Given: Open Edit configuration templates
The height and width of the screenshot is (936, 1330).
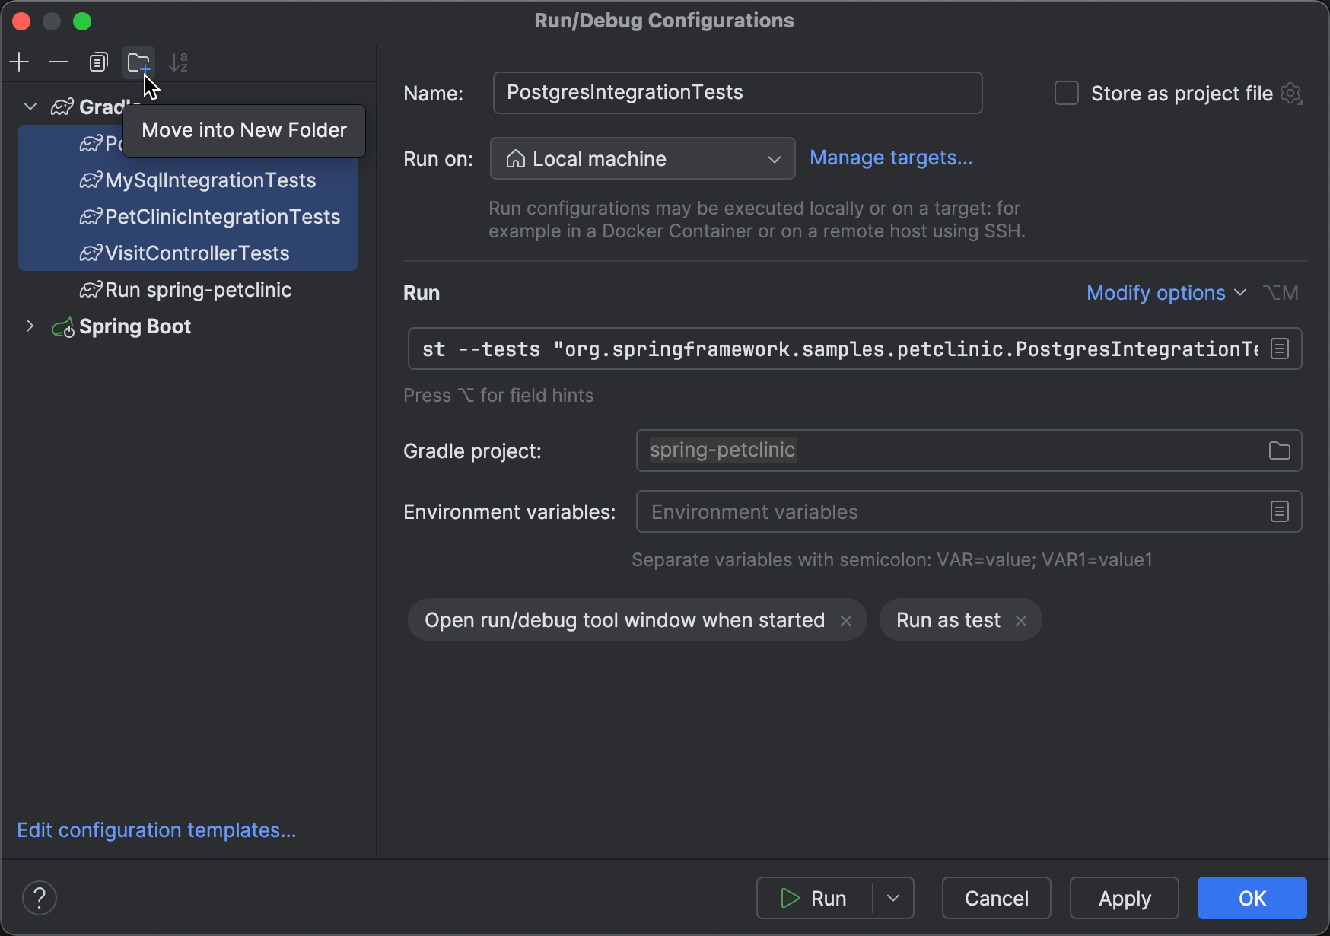Looking at the screenshot, I should [157, 829].
